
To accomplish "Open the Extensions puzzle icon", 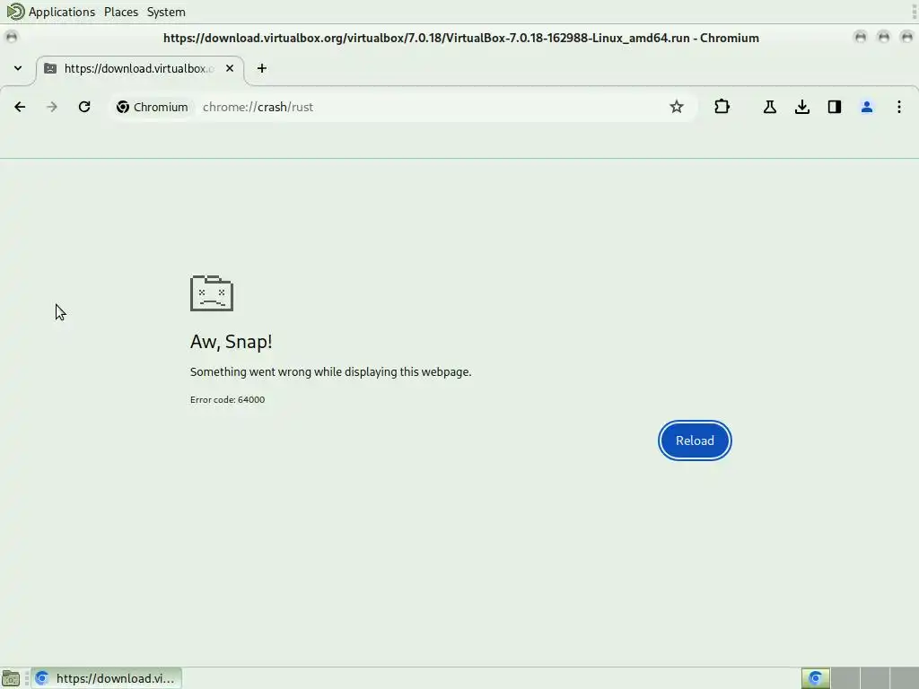I will [x=722, y=107].
